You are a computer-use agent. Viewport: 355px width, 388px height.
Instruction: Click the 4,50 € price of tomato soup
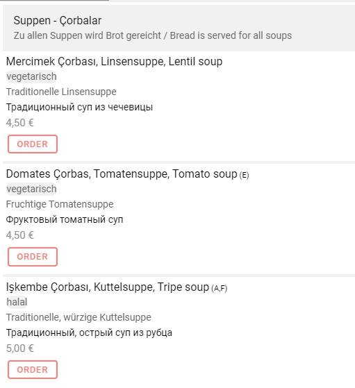click(20, 235)
